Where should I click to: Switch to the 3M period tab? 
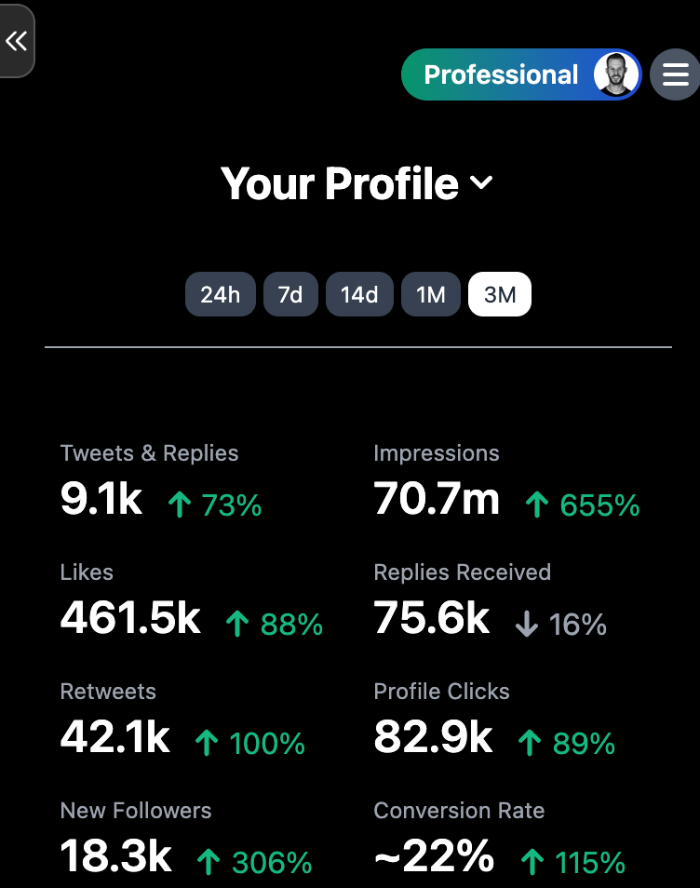pos(500,294)
